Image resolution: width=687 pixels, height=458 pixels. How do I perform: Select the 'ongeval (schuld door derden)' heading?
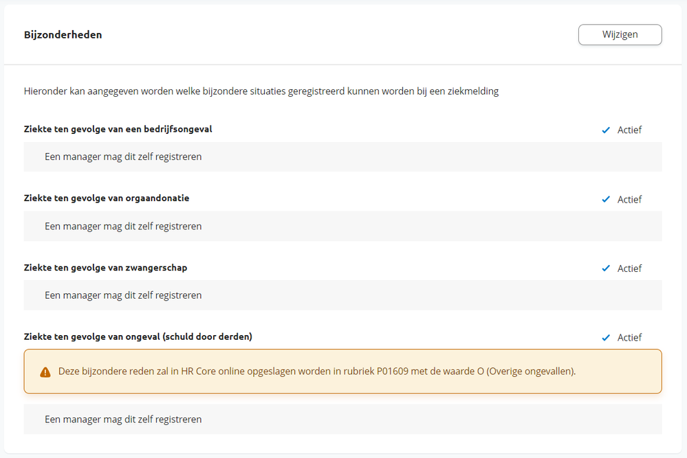(x=138, y=336)
